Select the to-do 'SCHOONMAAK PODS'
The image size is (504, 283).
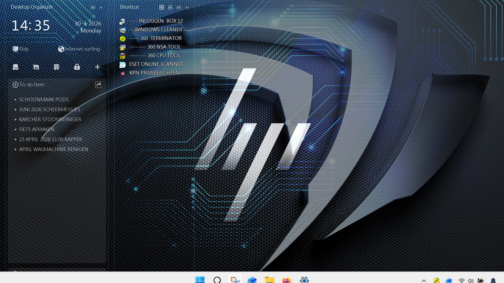(x=44, y=99)
